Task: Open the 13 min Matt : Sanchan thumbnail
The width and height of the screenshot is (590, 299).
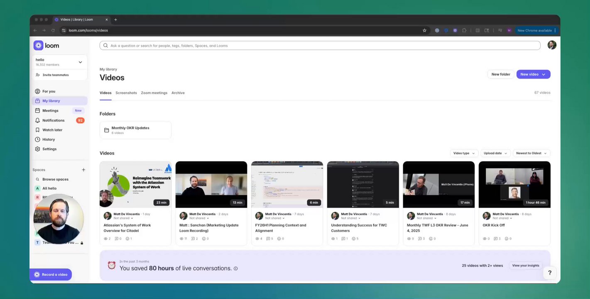Action: (x=211, y=184)
